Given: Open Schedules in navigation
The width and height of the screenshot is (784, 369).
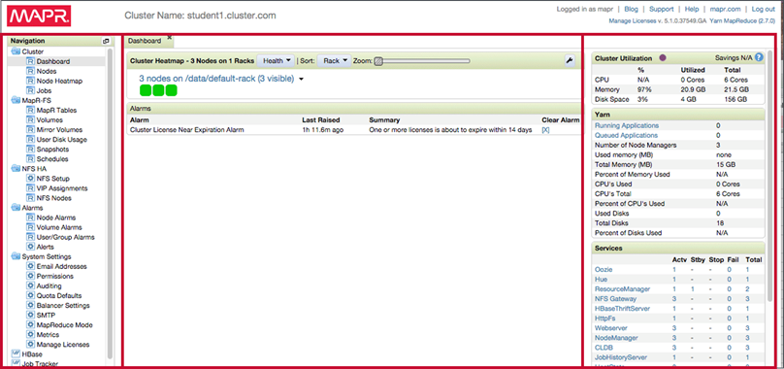Looking at the screenshot, I should [52, 158].
